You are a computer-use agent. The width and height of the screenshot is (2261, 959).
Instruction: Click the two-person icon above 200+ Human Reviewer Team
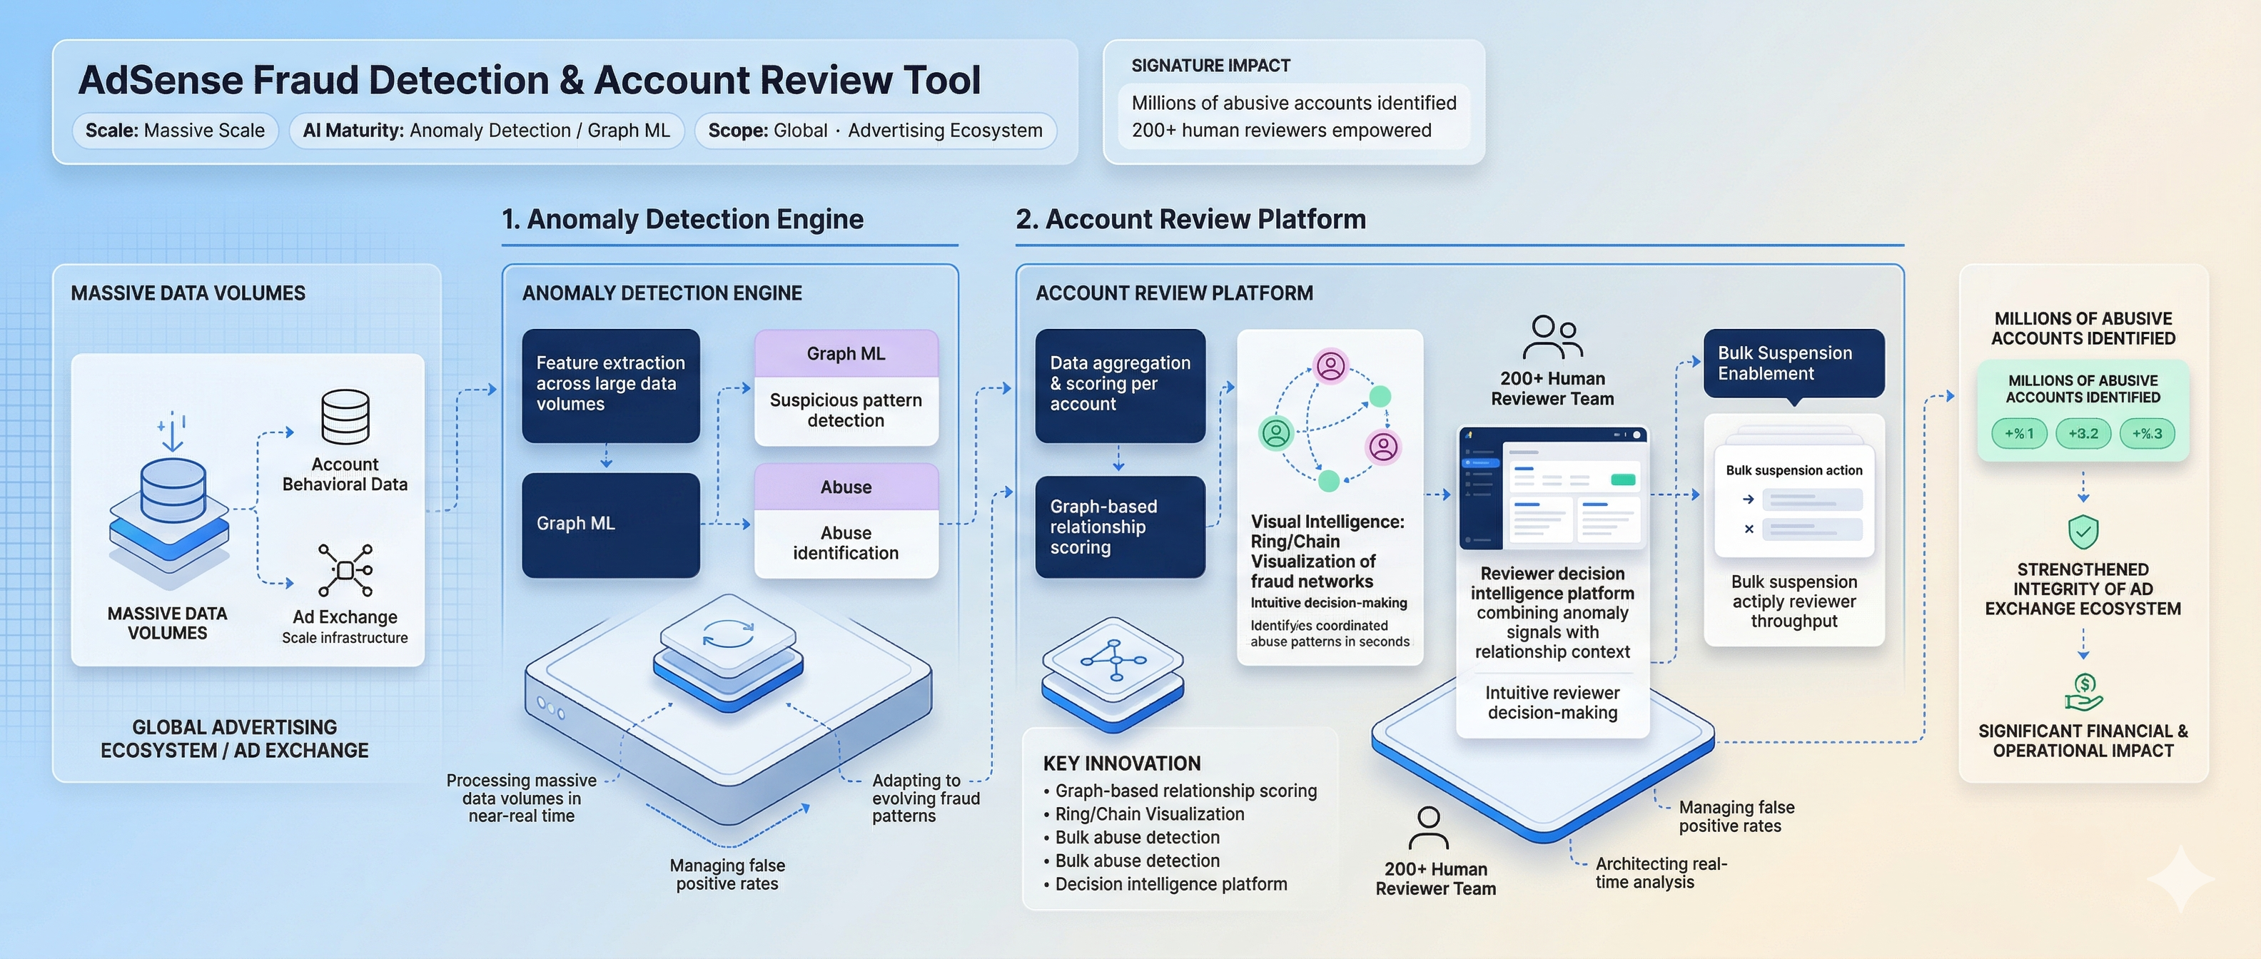coord(1553,338)
